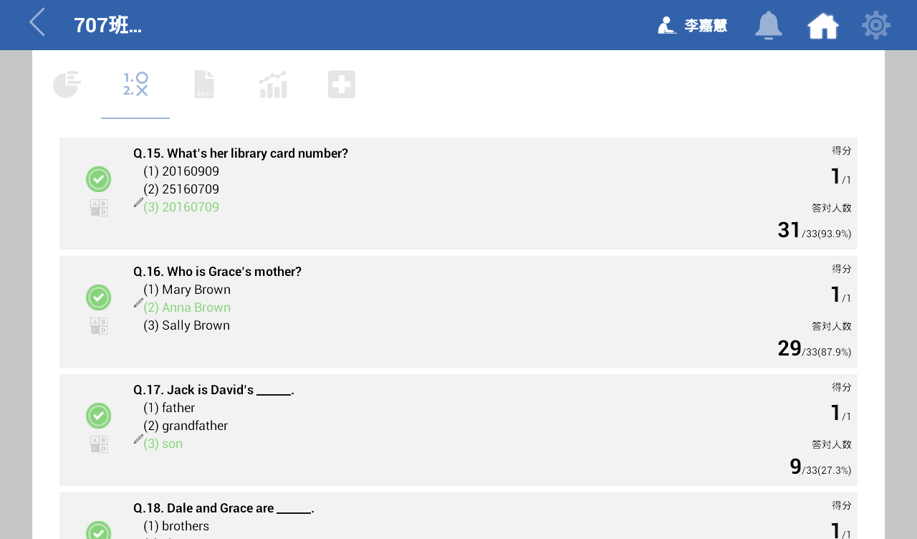Click the green checkmark for Q.17

tap(99, 416)
